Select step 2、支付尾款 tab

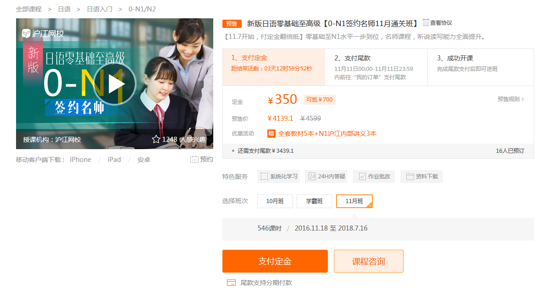click(x=376, y=67)
